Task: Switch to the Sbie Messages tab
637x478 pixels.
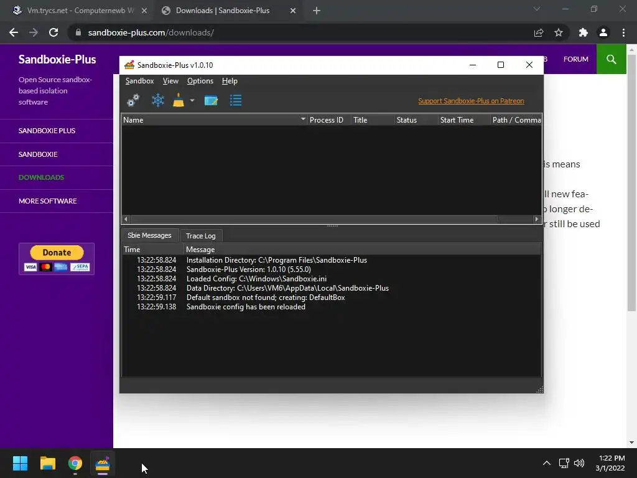Action: tap(149, 235)
